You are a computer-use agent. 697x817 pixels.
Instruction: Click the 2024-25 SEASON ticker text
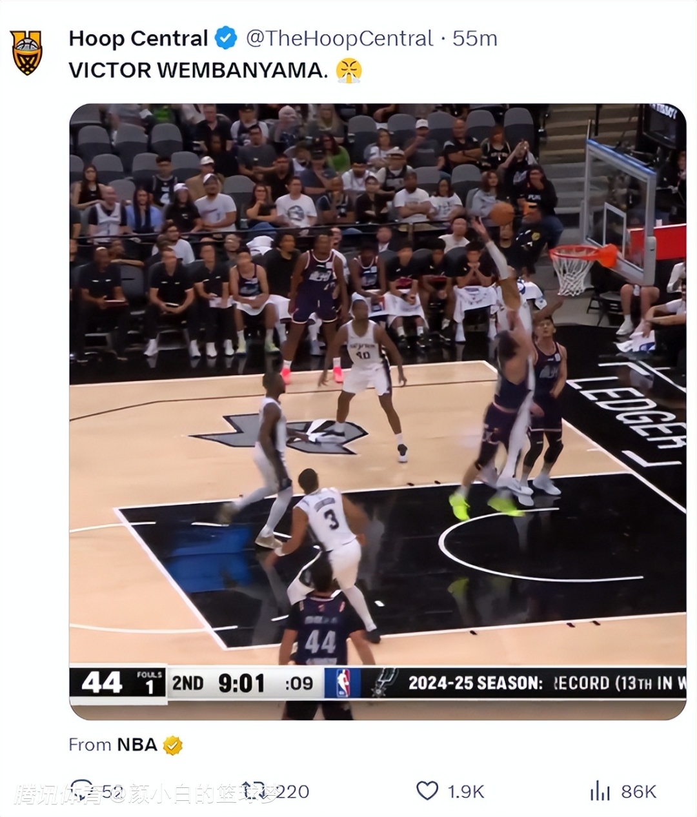coord(476,683)
